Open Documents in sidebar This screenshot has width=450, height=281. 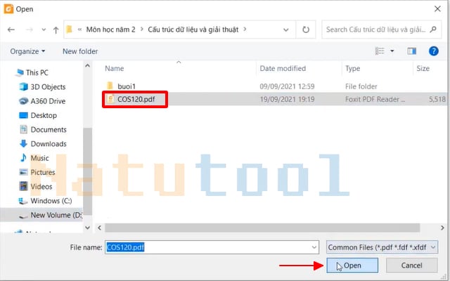(x=49, y=129)
